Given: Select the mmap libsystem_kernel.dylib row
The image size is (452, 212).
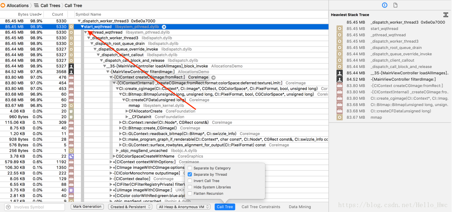Looking at the screenshot, I should click(x=164, y=106).
